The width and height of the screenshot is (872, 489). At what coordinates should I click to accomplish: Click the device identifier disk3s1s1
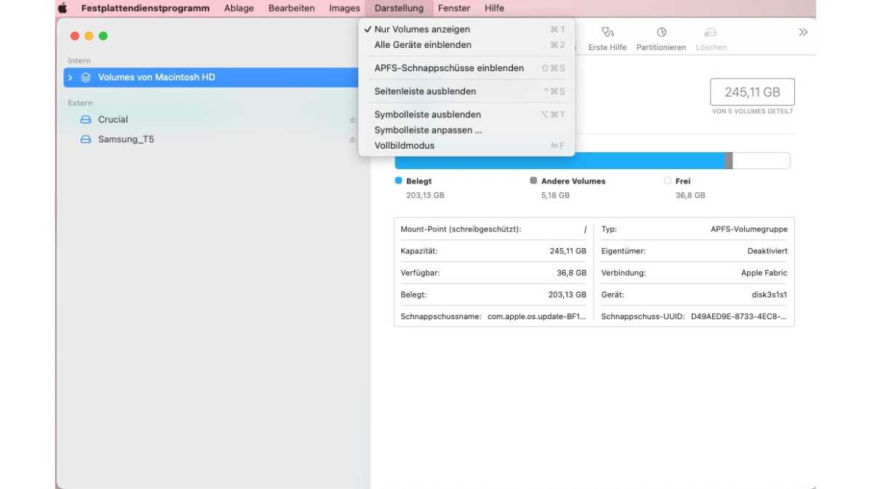click(768, 295)
